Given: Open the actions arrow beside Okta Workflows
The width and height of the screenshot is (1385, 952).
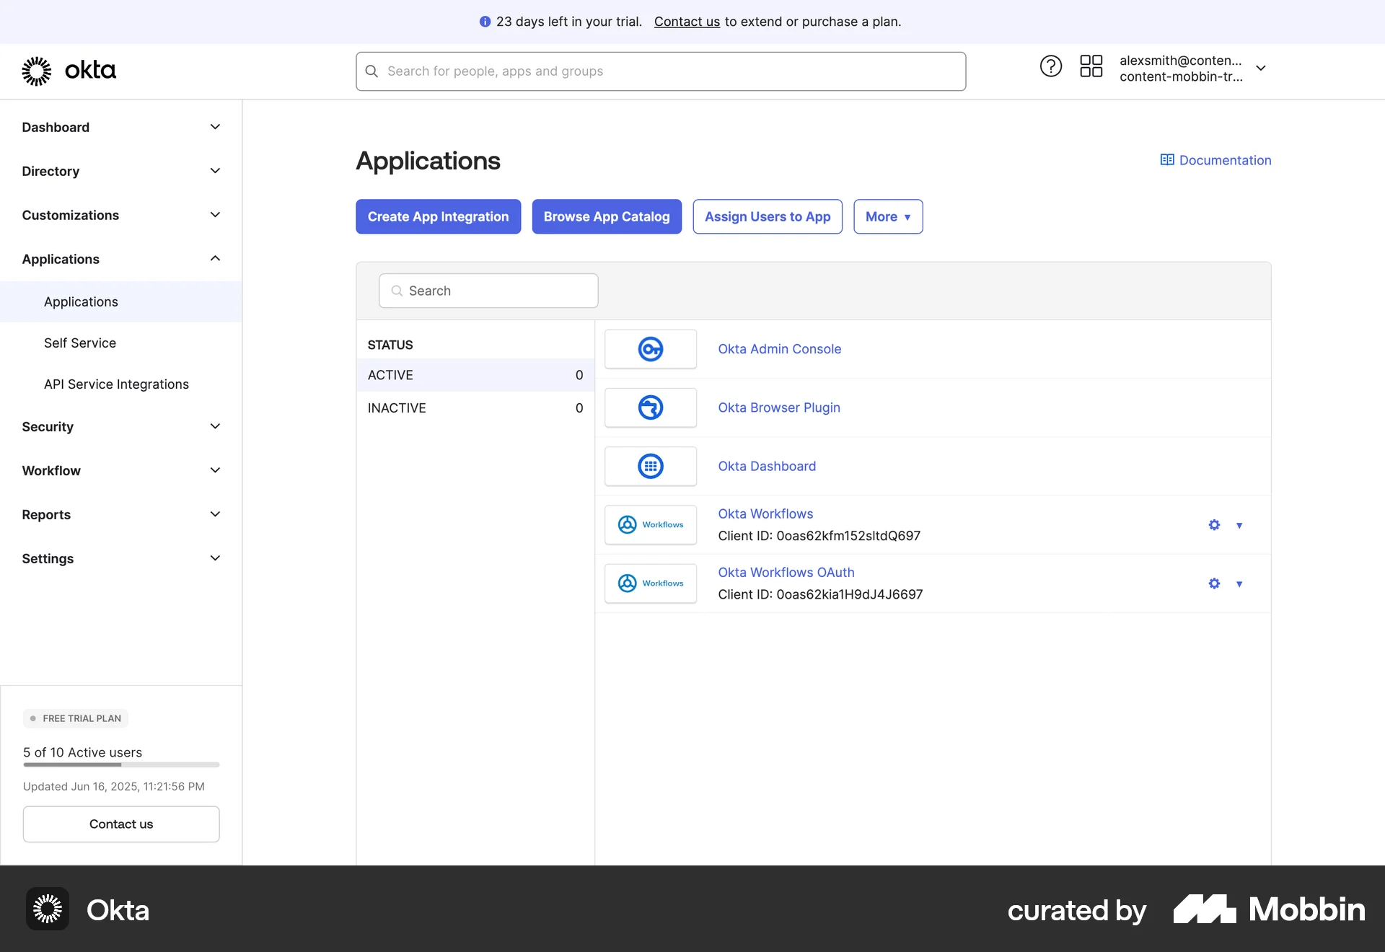Looking at the screenshot, I should pos(1239,525).
